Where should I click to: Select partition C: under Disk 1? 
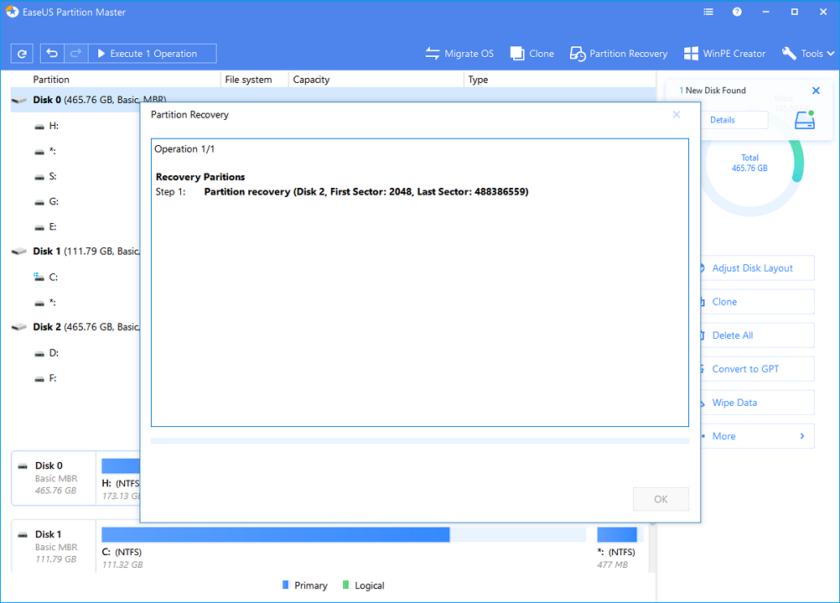click(x=53, y=277)
